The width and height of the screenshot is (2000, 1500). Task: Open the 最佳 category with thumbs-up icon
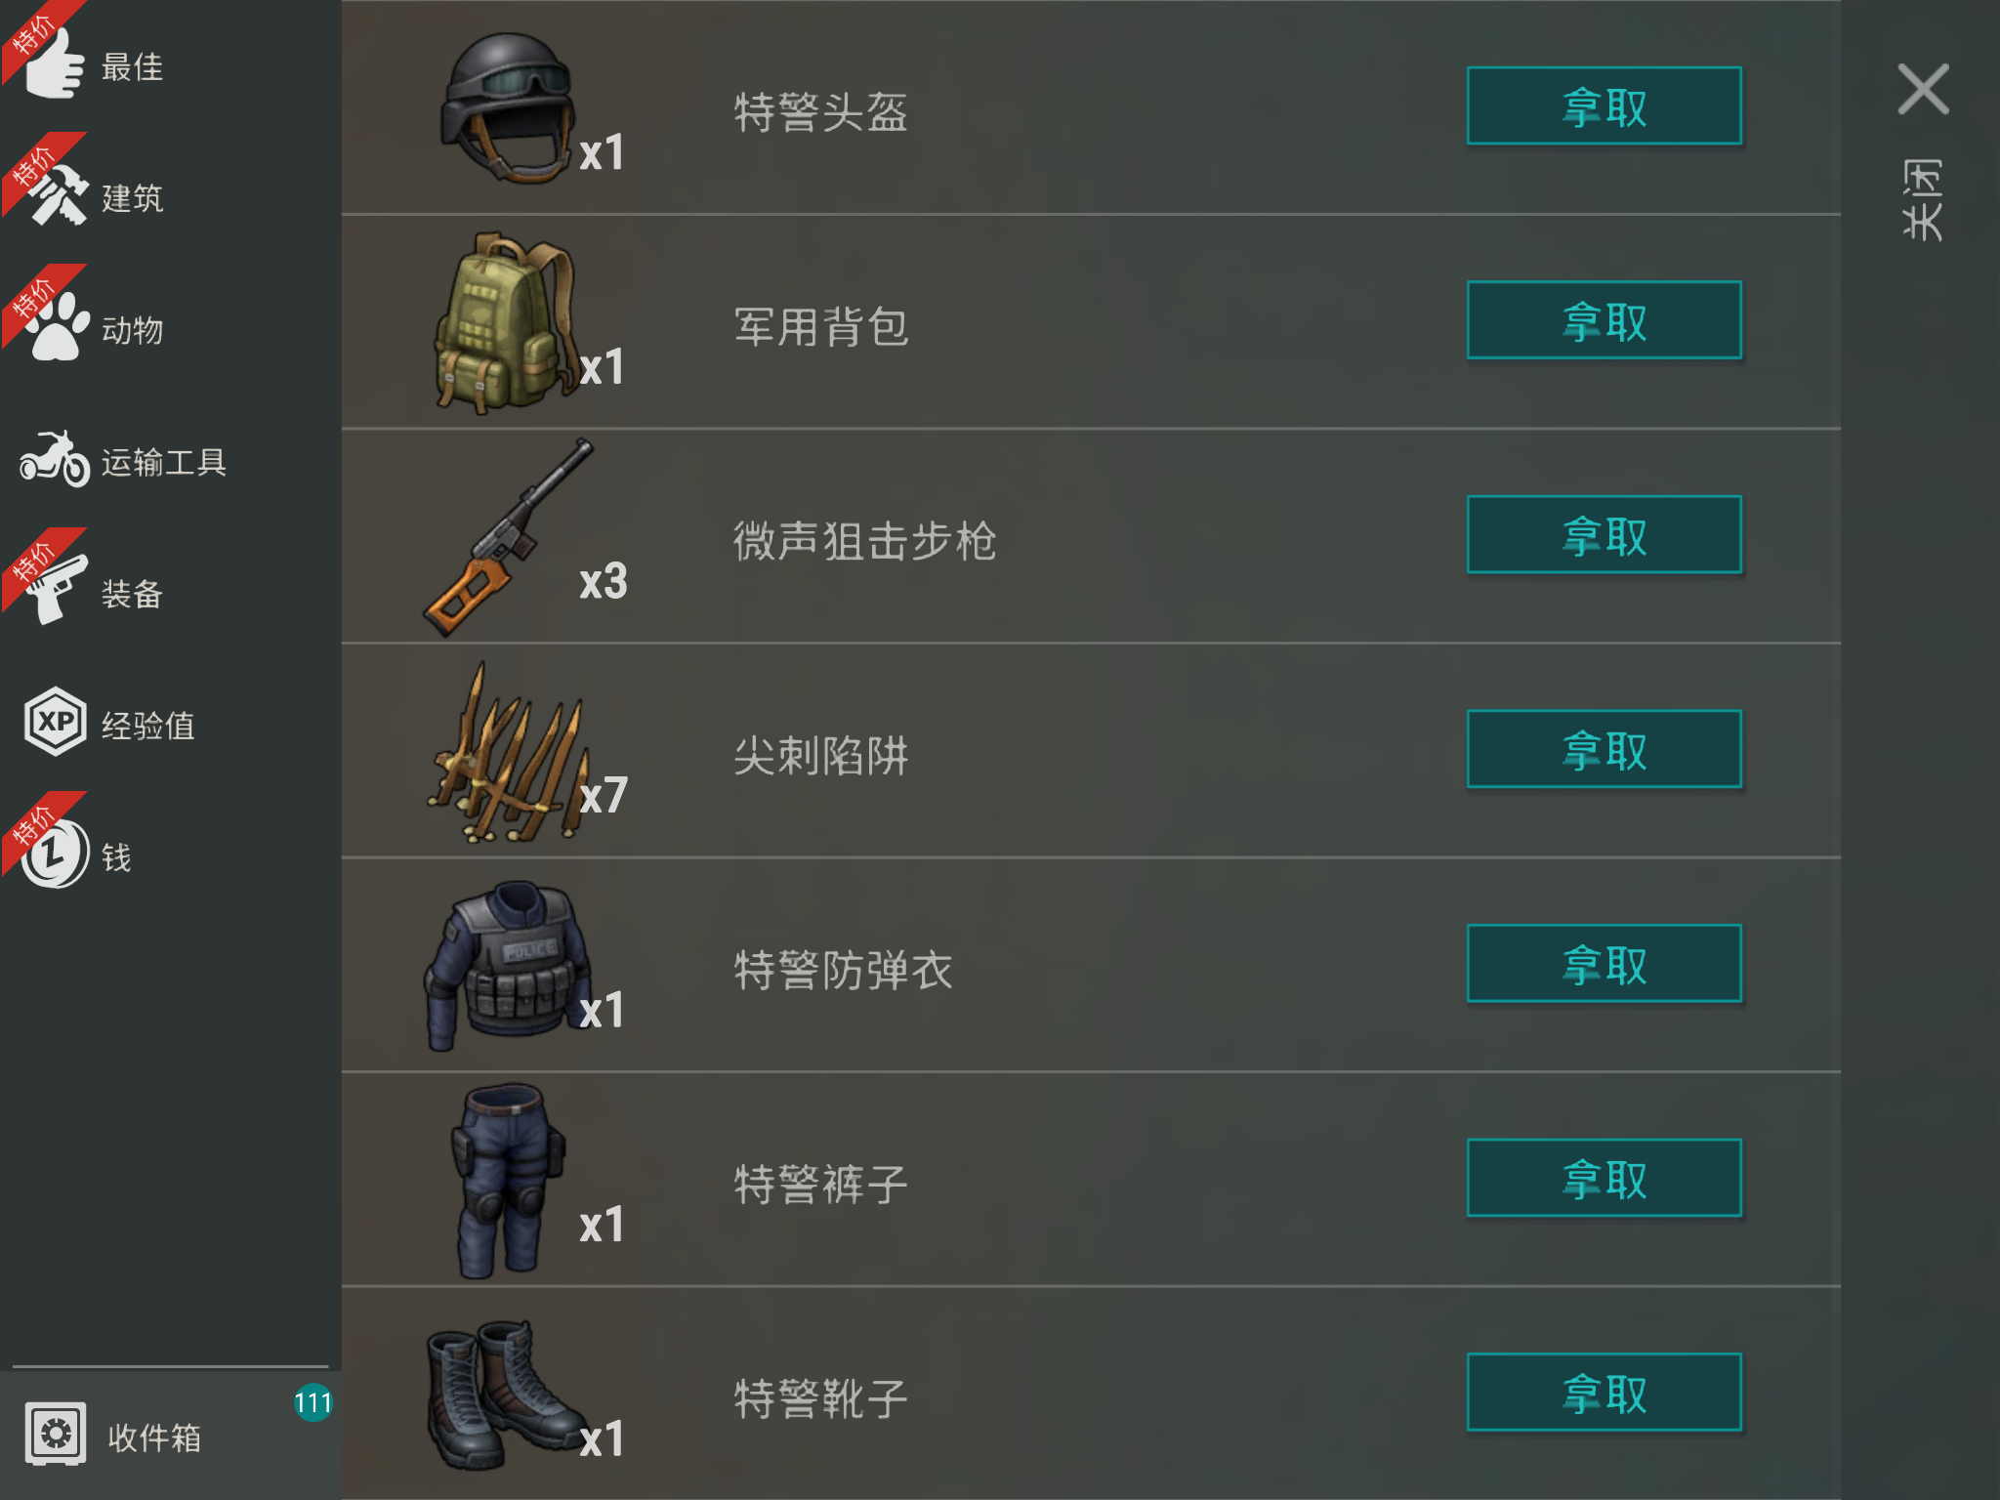click(56, 64)
